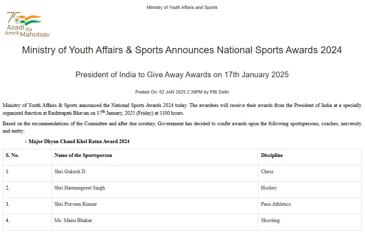Select the 'Major Dhyan Chand Khel Ratna Award 2024' heading
This screenshot has width=365, height=235.
(79, 141)
